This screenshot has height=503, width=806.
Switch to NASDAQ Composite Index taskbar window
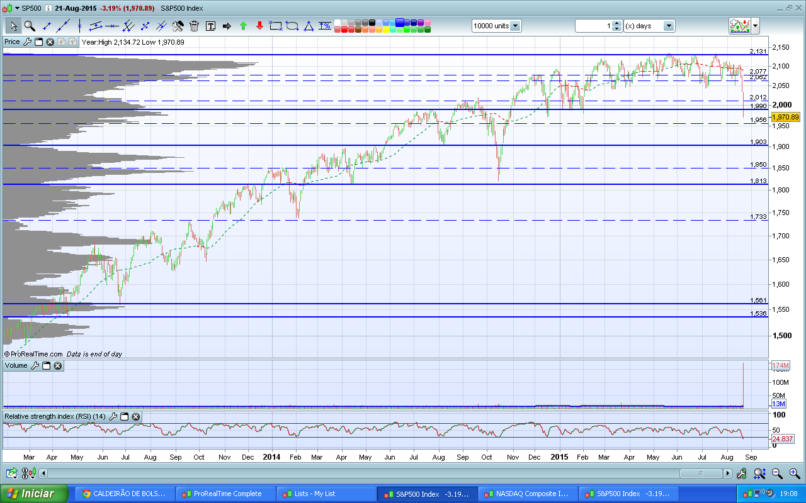(528, 494)
